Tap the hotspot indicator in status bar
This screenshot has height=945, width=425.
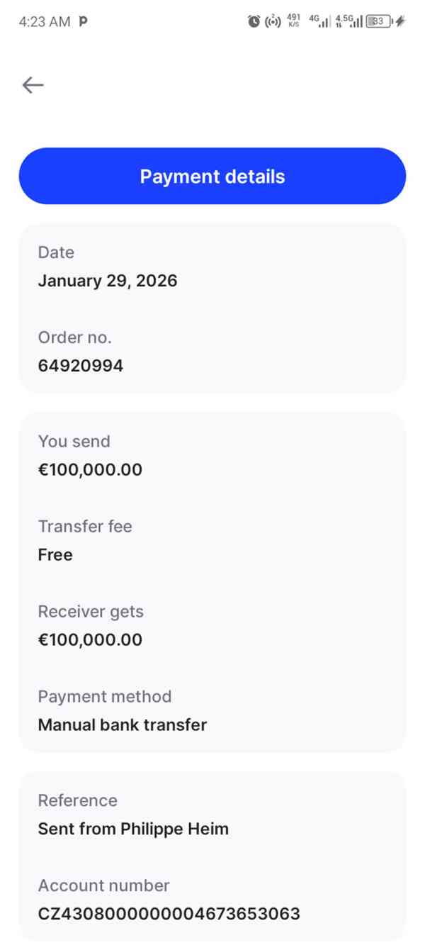click(273, 21)
